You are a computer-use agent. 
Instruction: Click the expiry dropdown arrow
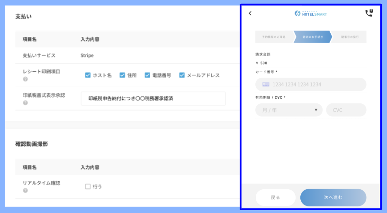(x=316, y=110)
